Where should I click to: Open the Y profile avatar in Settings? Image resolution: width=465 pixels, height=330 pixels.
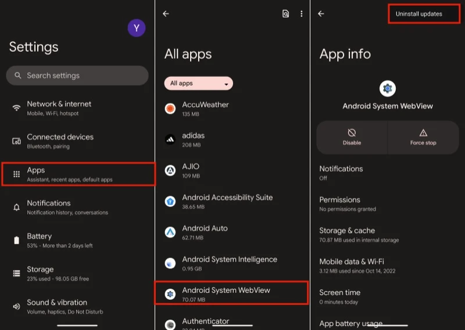pos(137,28)
